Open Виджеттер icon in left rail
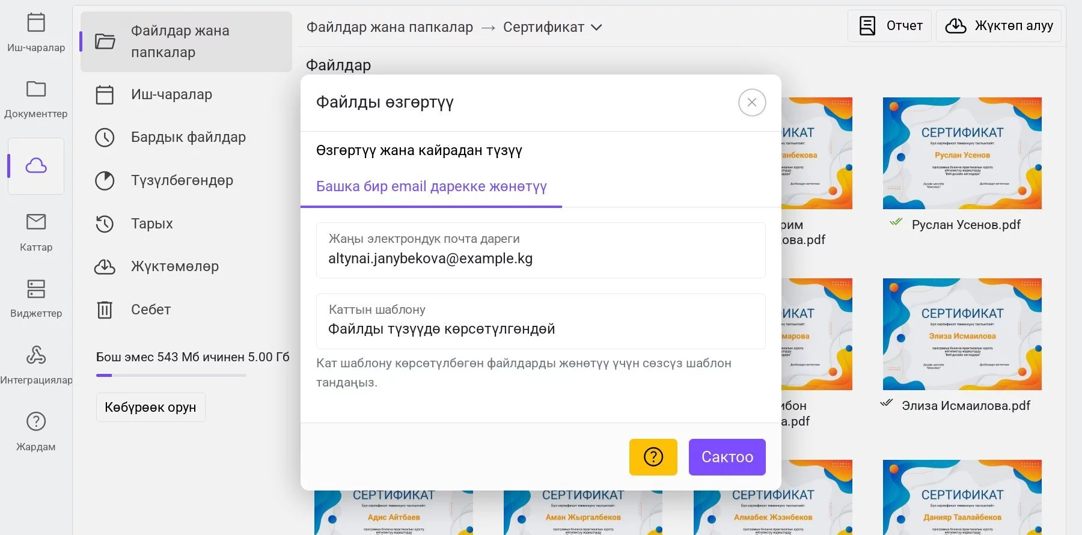The width and height of the screenshot is (1082, 535). pyautogui.click(x=36, y=289)
